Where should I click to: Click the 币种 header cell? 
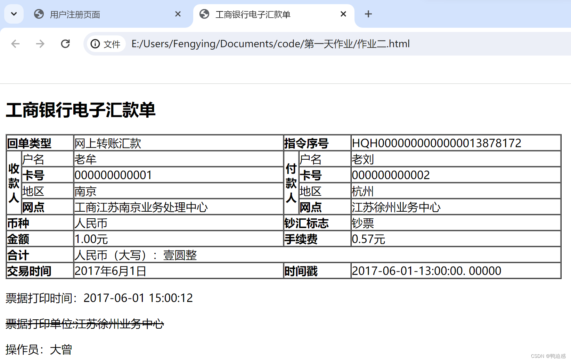coord(40,223)
